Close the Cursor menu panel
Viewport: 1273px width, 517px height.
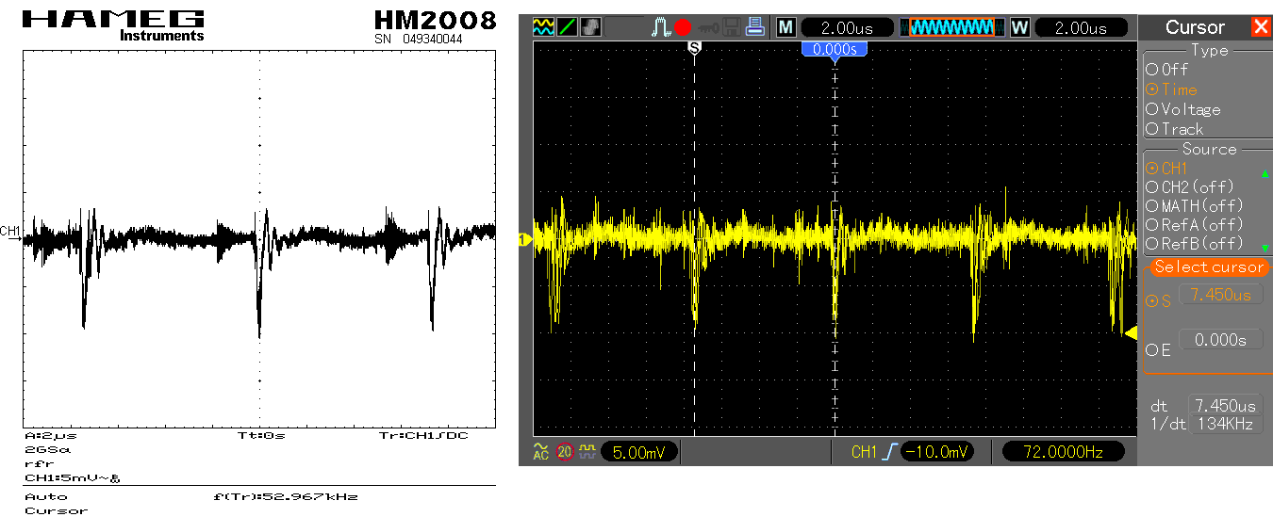(x=1261, y=27)
